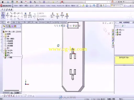Click the Rapid Sketch tool

point(67,16)
